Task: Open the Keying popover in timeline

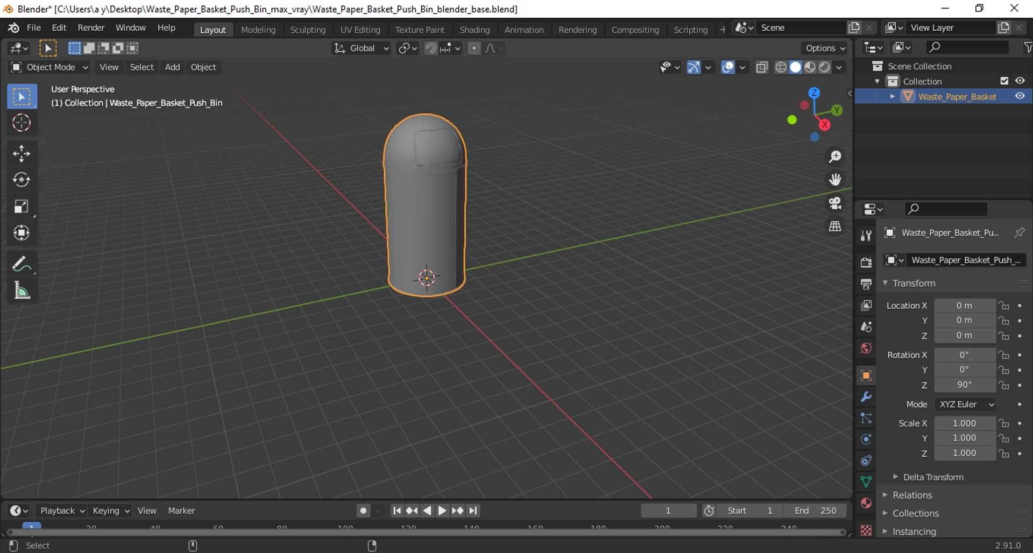Action: point(110,511)
